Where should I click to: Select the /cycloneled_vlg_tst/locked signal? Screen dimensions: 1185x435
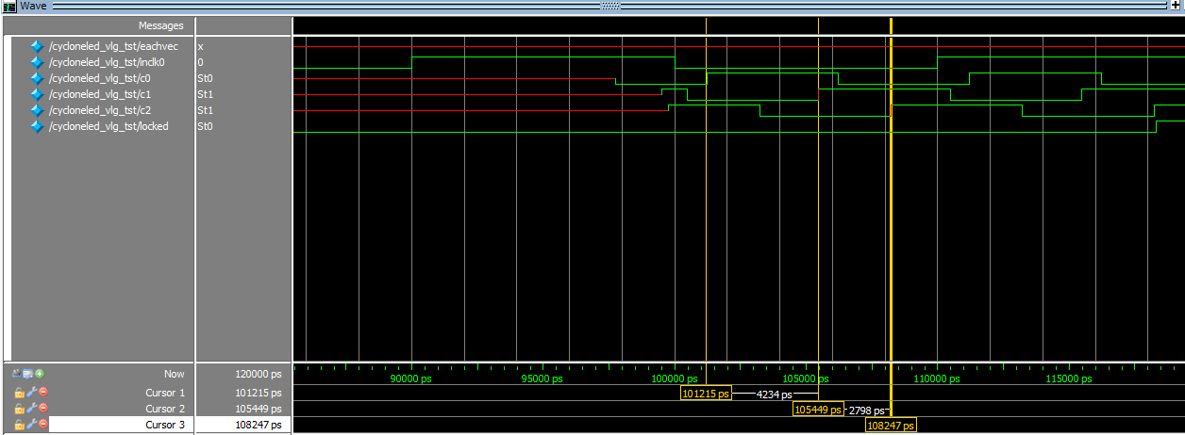click(108, 126)
